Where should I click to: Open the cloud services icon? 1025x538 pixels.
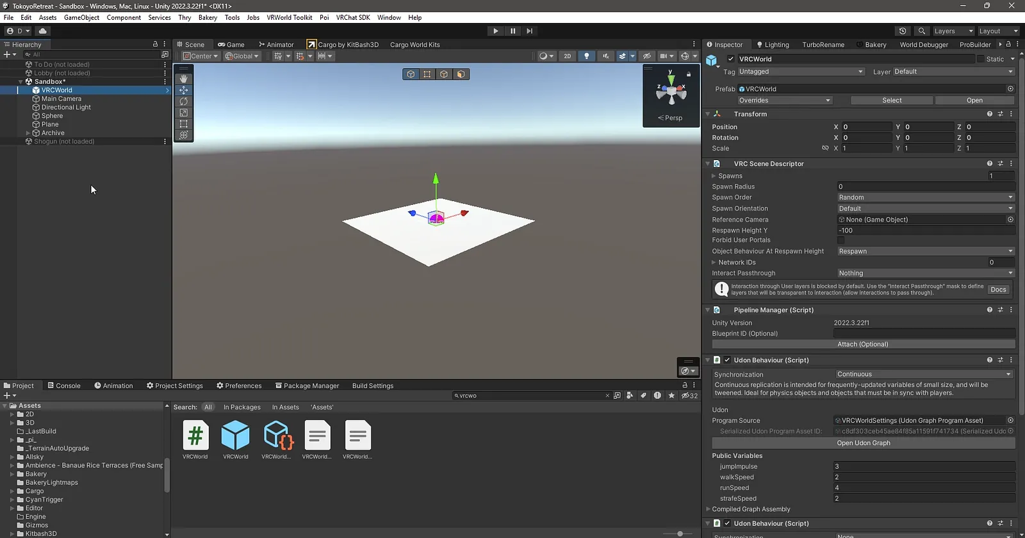tap(43, 31)
